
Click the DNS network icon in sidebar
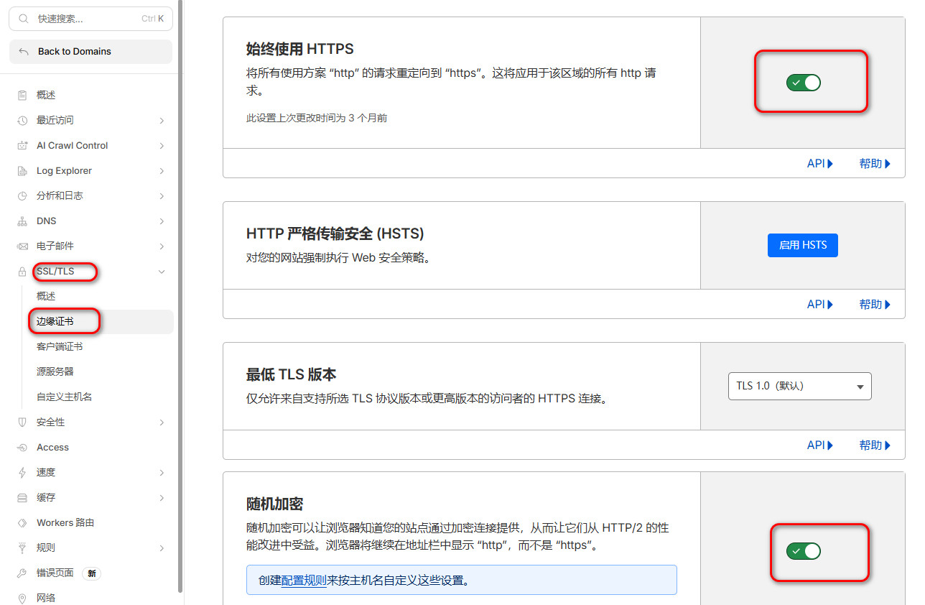(x=22, y=221)
